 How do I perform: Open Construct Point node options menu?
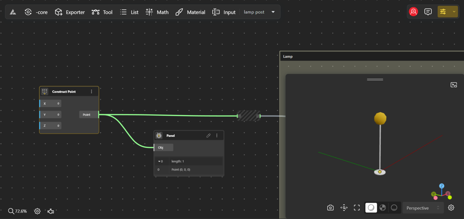coord(92,92)
